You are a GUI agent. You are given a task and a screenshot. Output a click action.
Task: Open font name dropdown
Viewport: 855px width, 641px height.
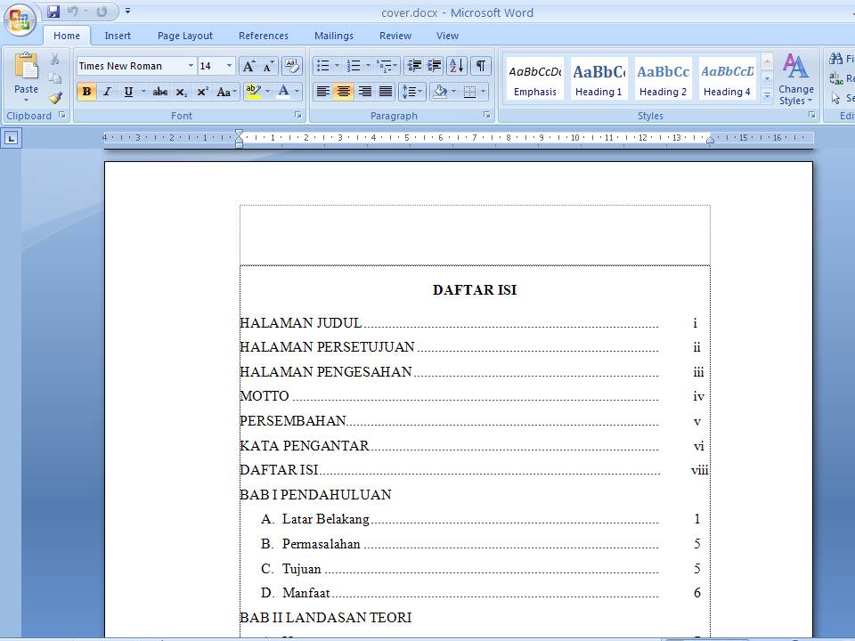[191, 66]
